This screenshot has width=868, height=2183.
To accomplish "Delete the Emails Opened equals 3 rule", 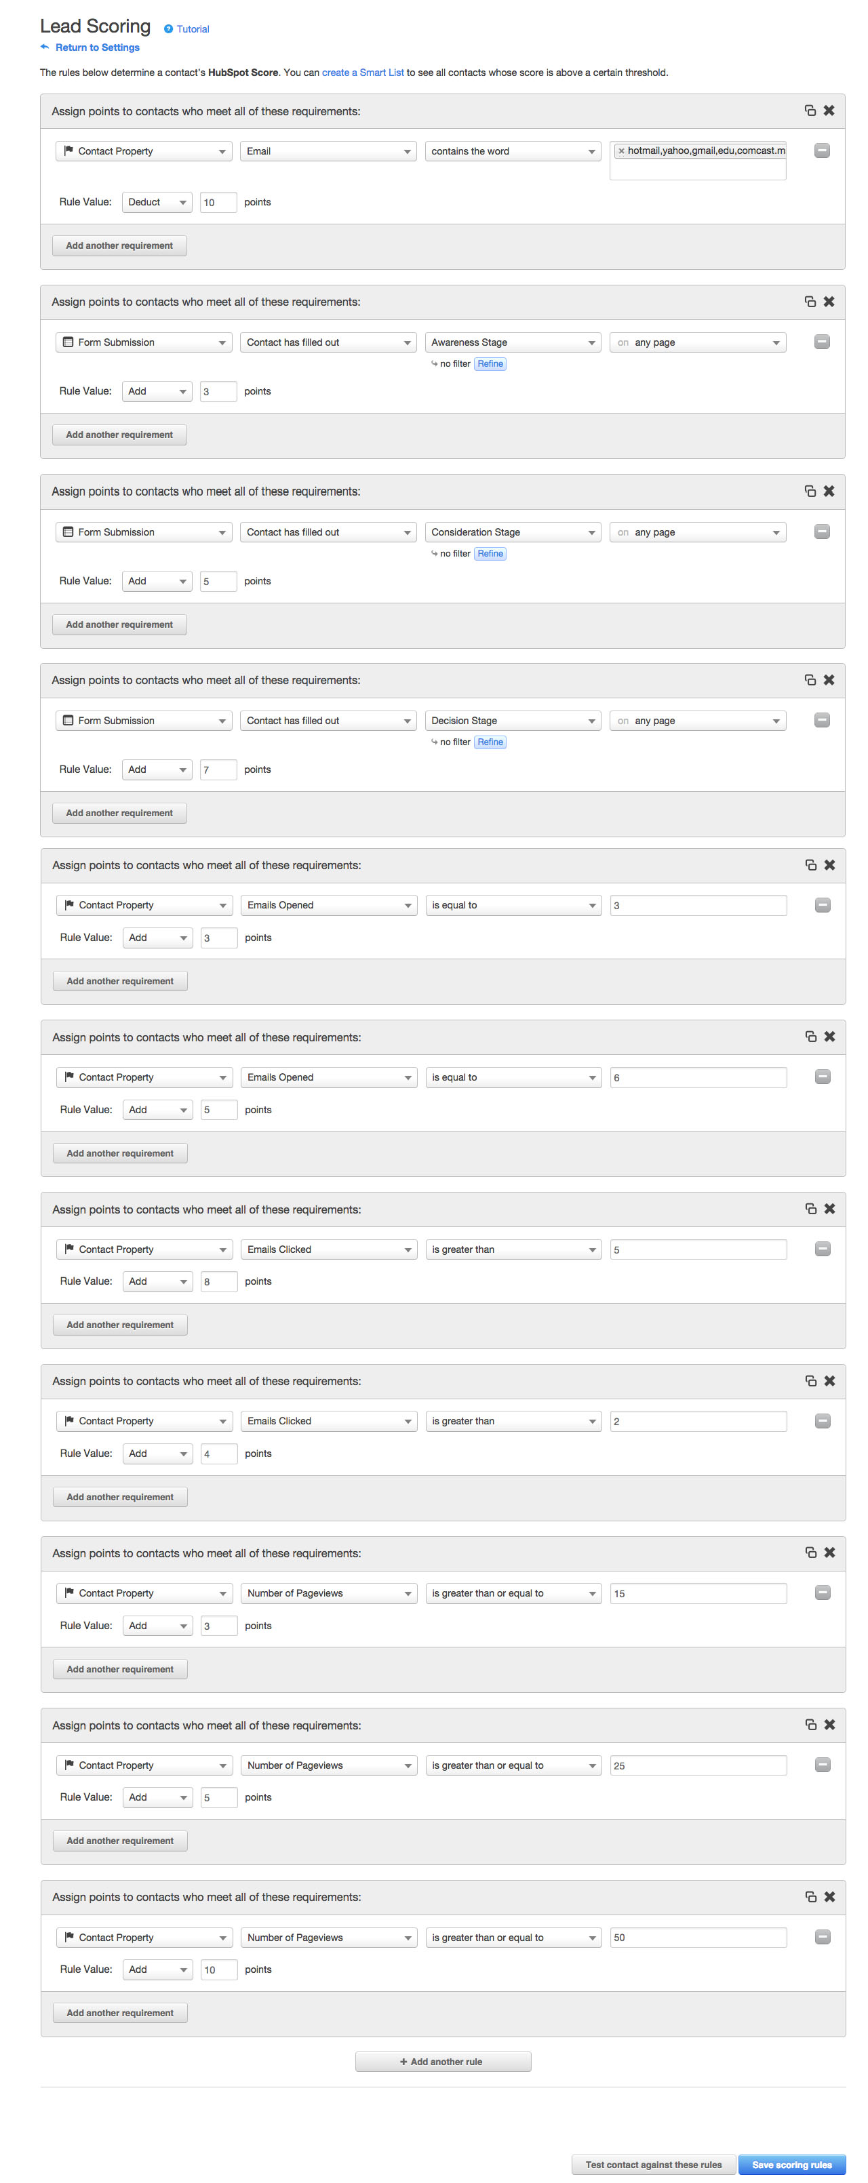I will click(x=830, y=865).
